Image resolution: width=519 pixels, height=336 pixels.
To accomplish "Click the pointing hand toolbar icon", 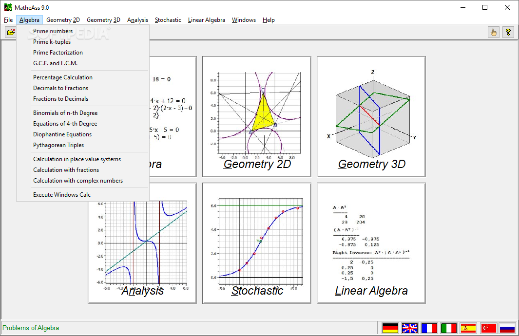I will pos(494,32).
